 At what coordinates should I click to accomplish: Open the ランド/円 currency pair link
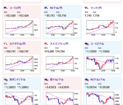[x=96, y=8]
